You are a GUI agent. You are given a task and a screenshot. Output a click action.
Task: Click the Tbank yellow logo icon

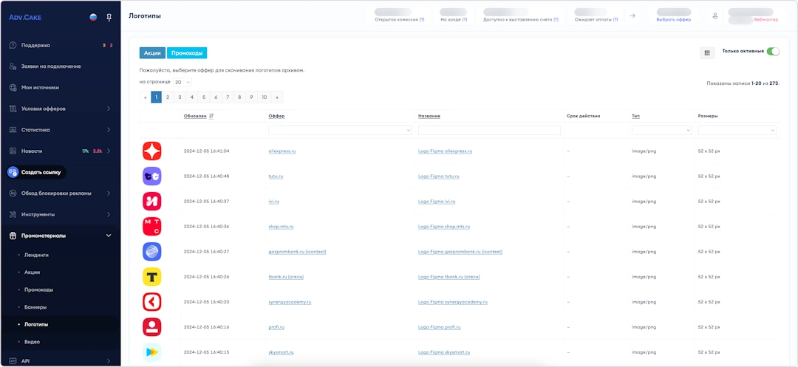coord(151,277)
